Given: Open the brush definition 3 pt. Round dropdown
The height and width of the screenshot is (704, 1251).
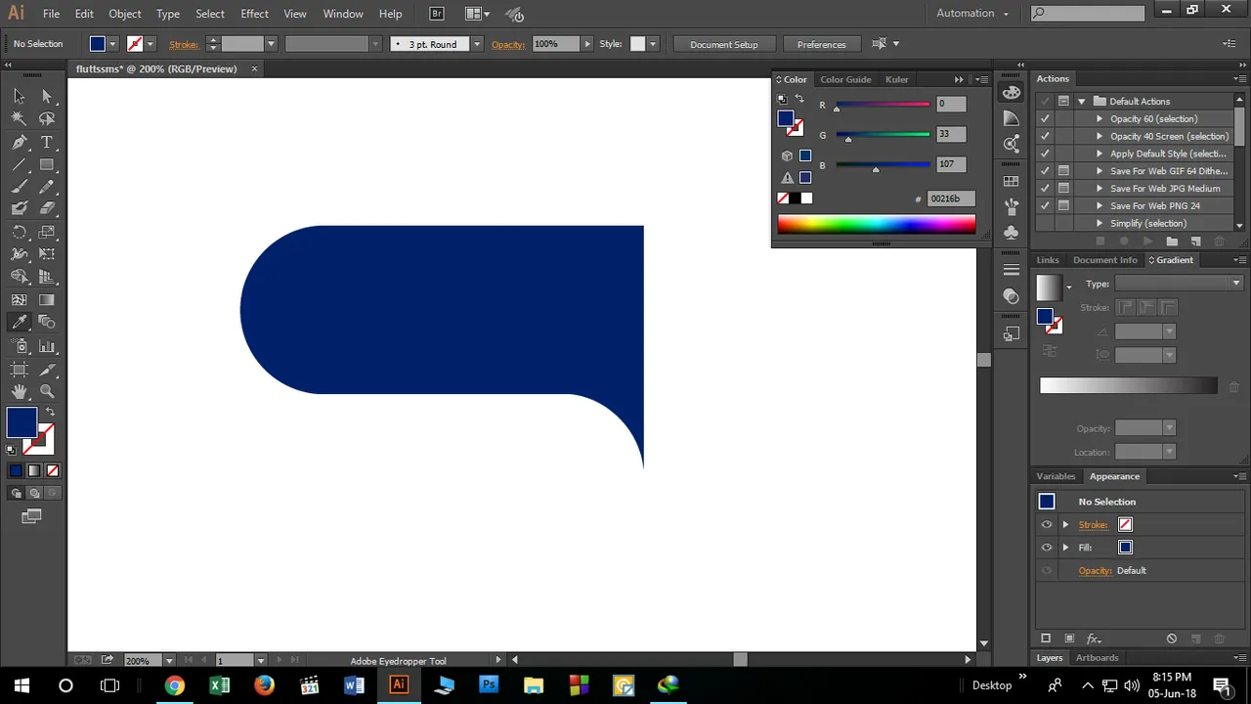Looking at the screenshot, I should tap(477, 44).
